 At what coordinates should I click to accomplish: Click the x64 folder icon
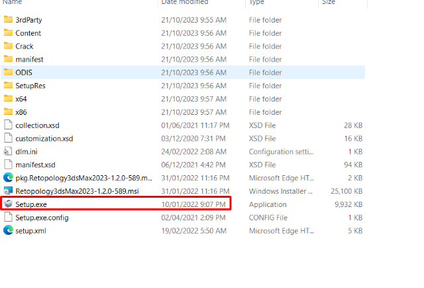(x=9, y=99)
